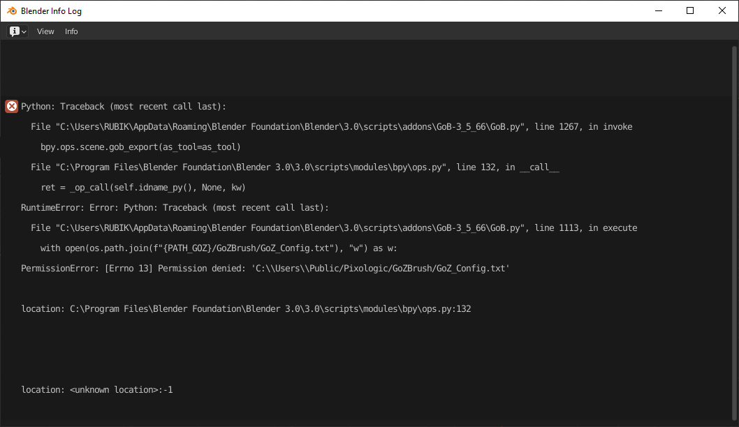739x427 pixels.
Task: Click the Blender Info Log window title
Action: pos(51,11)
